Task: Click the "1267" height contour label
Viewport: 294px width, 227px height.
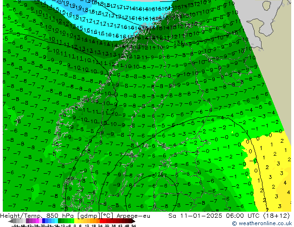Action: (161, 175)
